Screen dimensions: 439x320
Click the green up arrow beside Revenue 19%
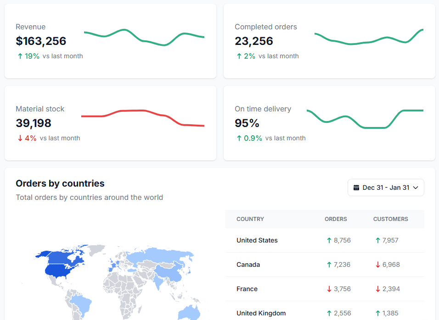[20, 56]
